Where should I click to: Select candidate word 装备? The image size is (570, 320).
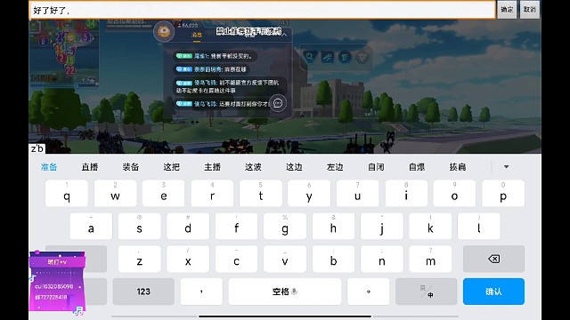pos(131,167)
